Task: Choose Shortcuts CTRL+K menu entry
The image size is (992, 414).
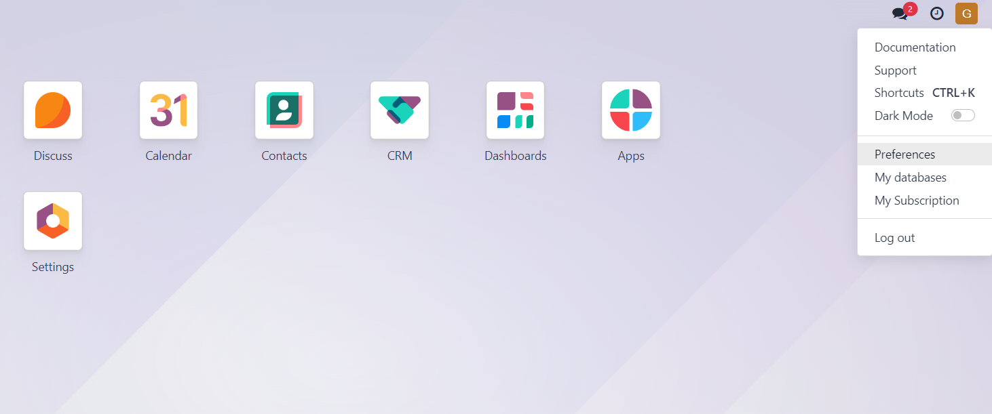Action: [x=925, y=93]
